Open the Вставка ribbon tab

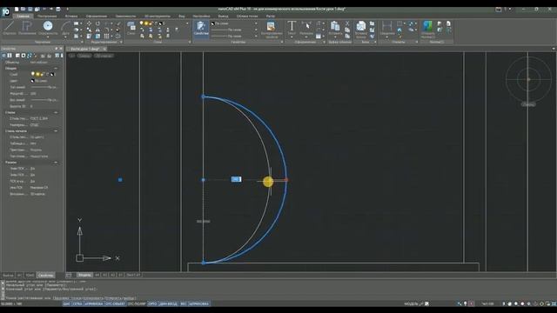(x=71, y=16)
